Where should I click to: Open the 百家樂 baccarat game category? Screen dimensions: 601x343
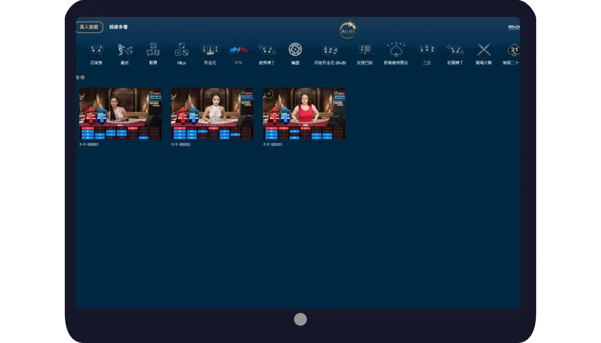click(x=96, y=54)
